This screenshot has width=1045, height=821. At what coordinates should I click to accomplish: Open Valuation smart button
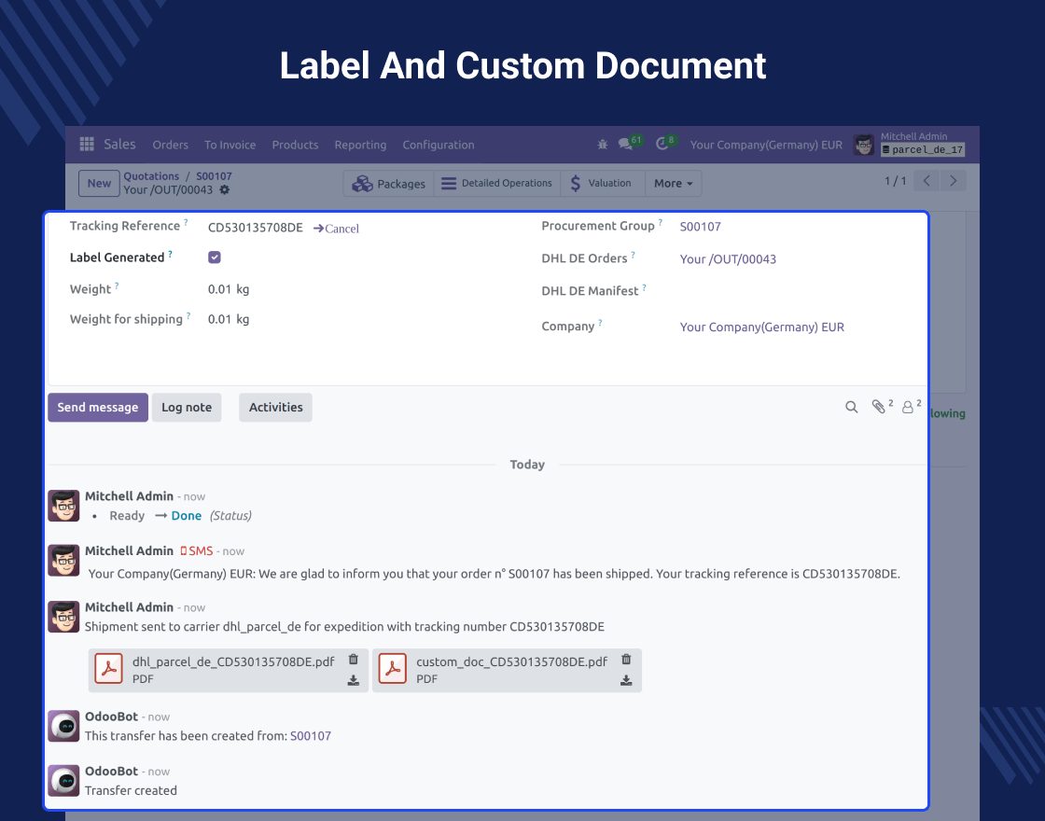603,183
